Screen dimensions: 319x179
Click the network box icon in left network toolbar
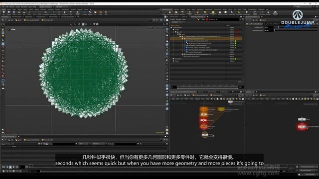tap(233, 99)
